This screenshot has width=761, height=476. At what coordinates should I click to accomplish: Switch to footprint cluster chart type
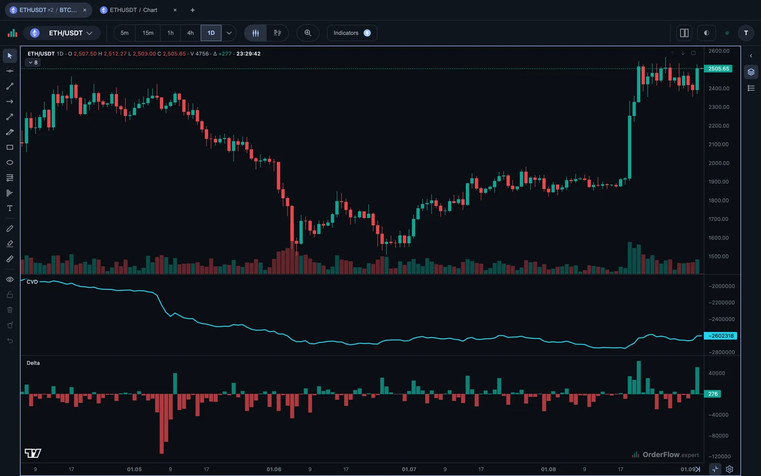point(278,33)
